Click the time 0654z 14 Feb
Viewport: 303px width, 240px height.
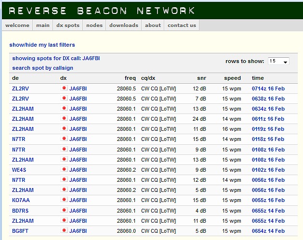(x=268, y=231)
